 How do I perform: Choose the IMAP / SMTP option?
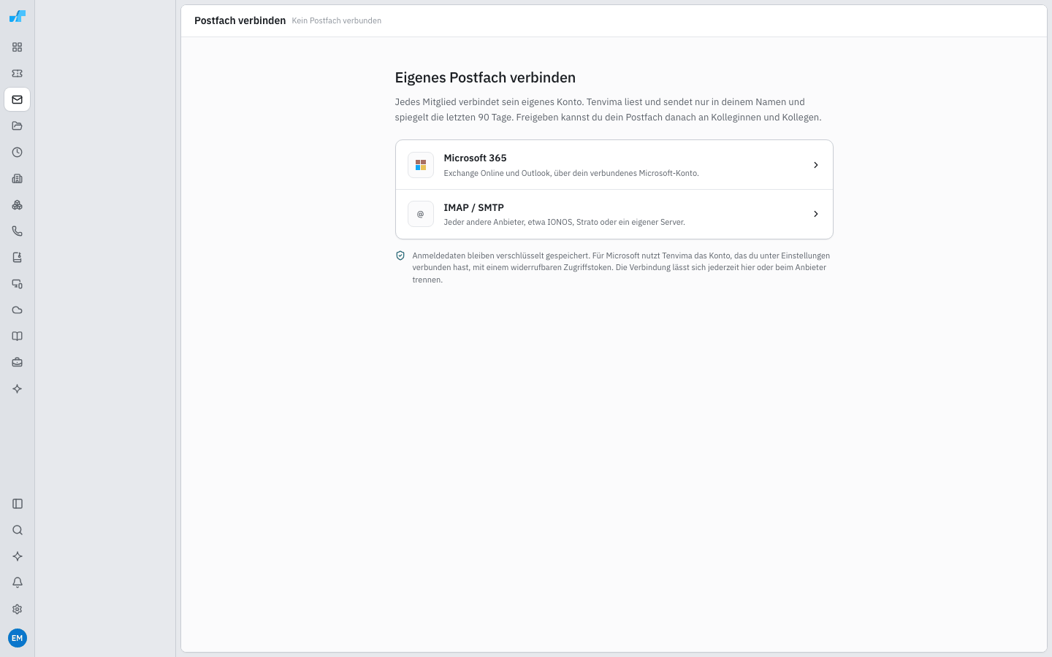click(614, 214)
